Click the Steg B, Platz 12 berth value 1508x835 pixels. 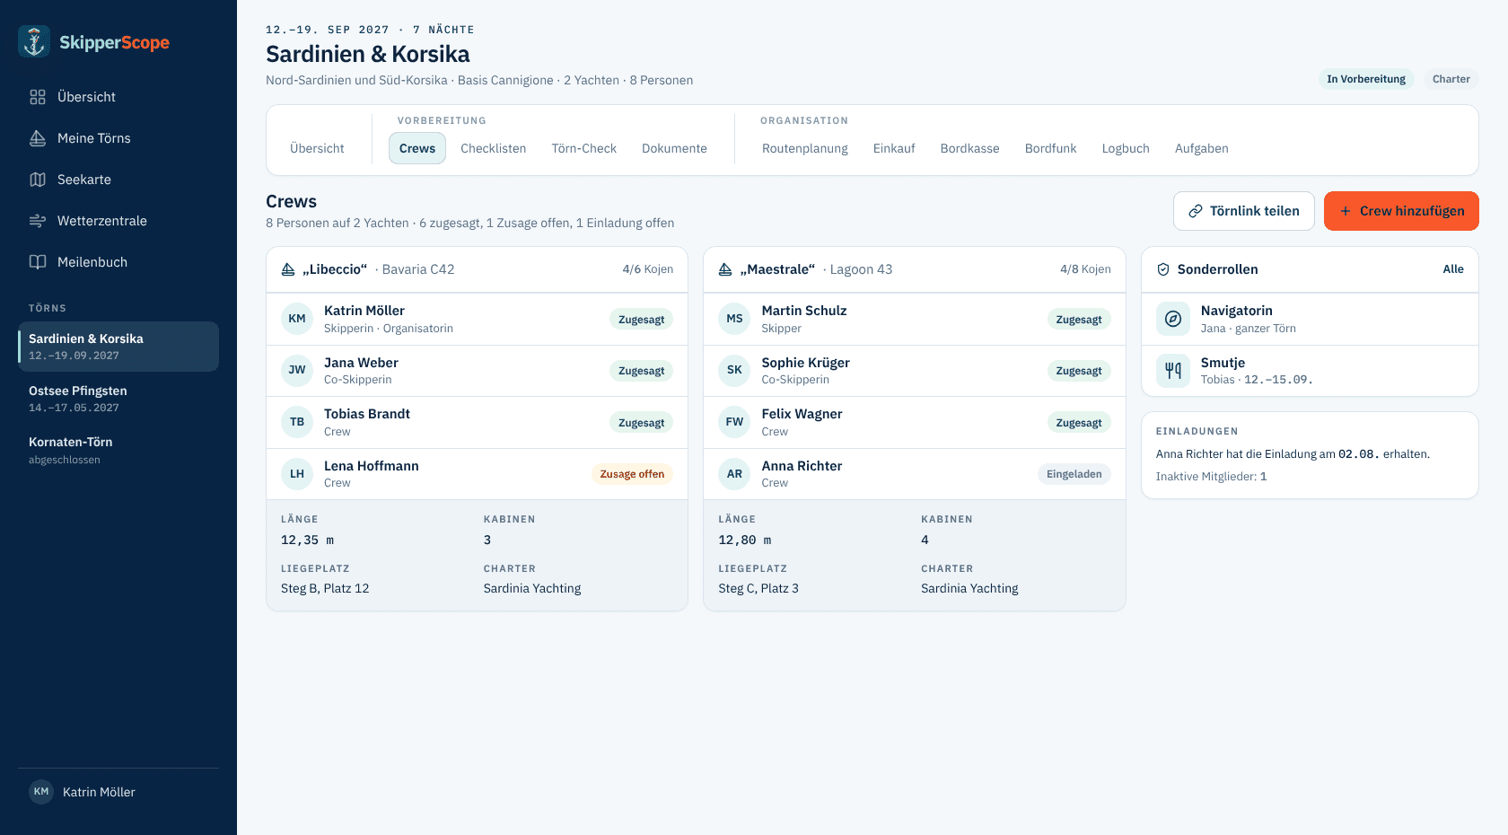(325, 588)
